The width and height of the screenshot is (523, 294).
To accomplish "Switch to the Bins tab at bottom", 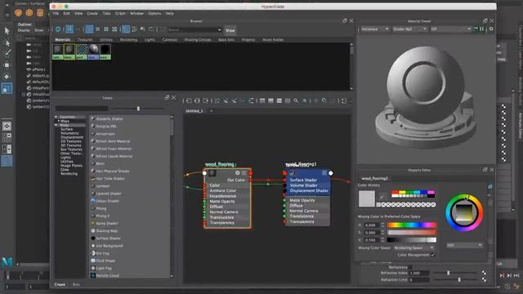I will pyautogui.click(x=76, y=284).
